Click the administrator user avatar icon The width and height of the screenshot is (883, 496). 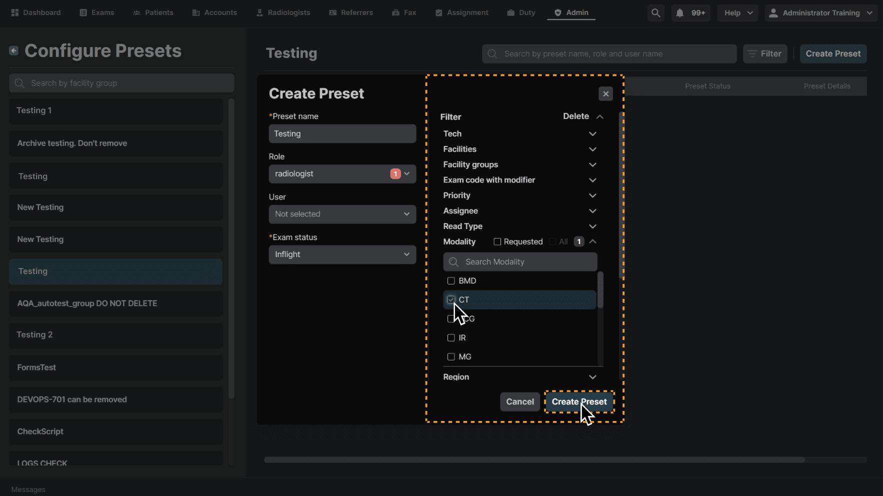tap(773, 13)
